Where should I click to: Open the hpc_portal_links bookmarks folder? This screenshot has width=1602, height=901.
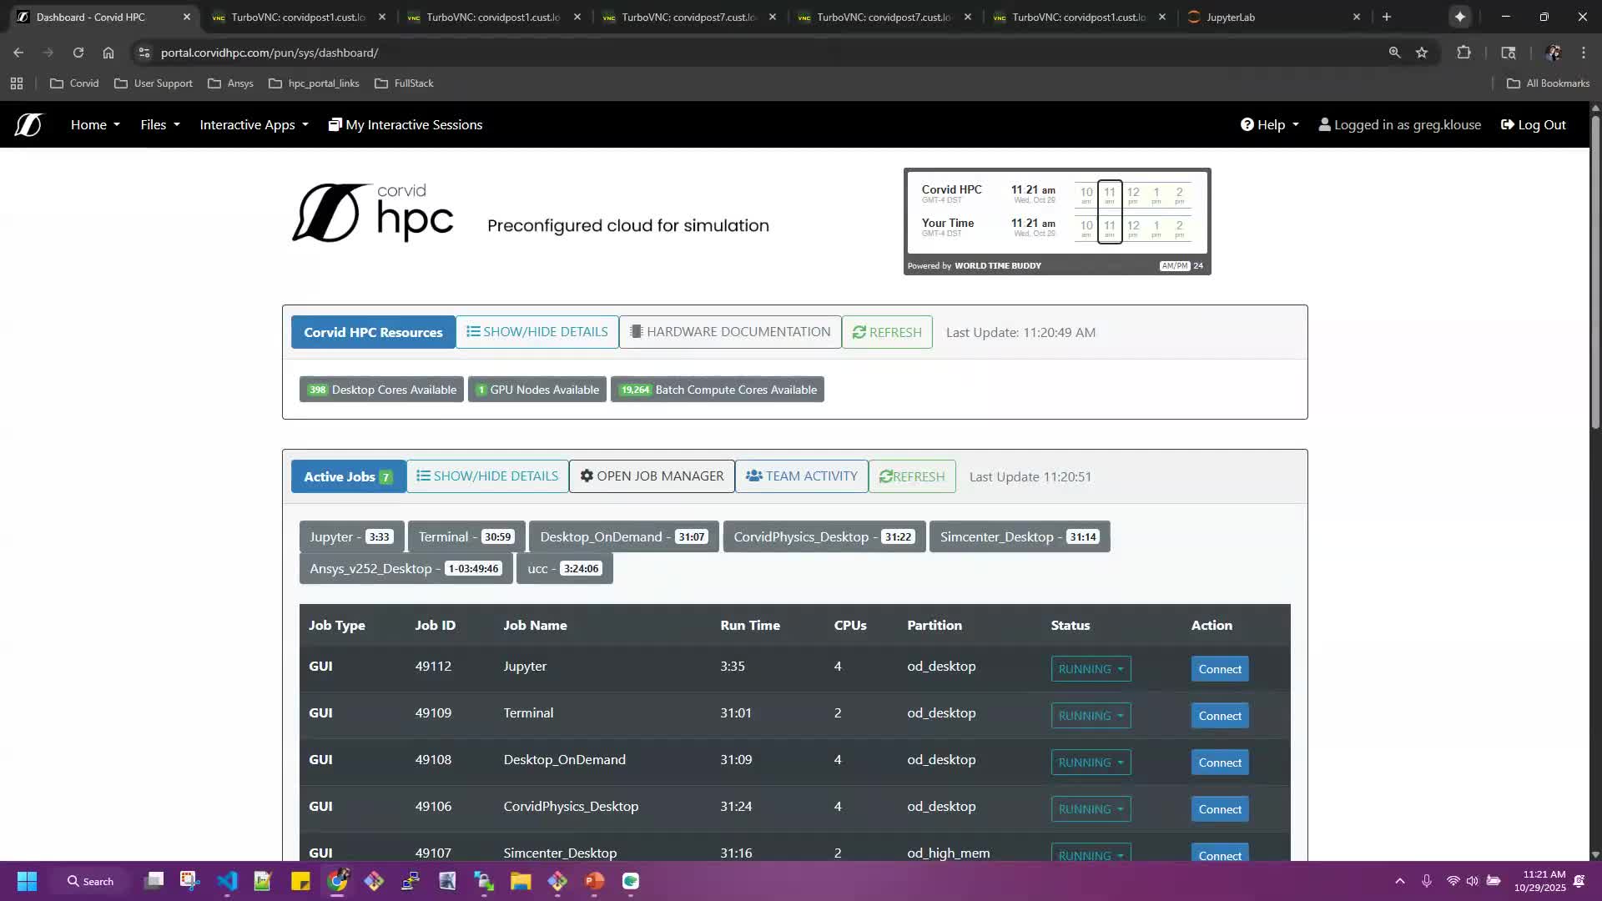pos(314,83)
